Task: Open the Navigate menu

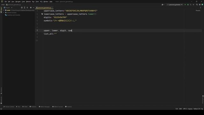Action: [x=18, y=2]
